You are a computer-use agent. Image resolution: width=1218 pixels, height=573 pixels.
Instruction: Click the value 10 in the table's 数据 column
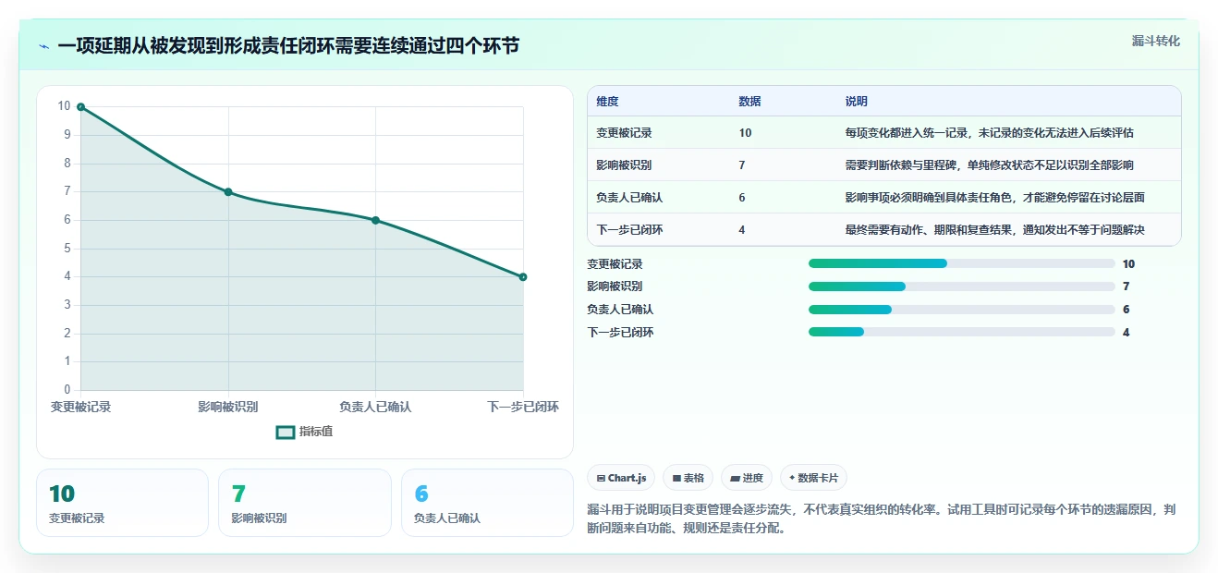tap(745, 133)
